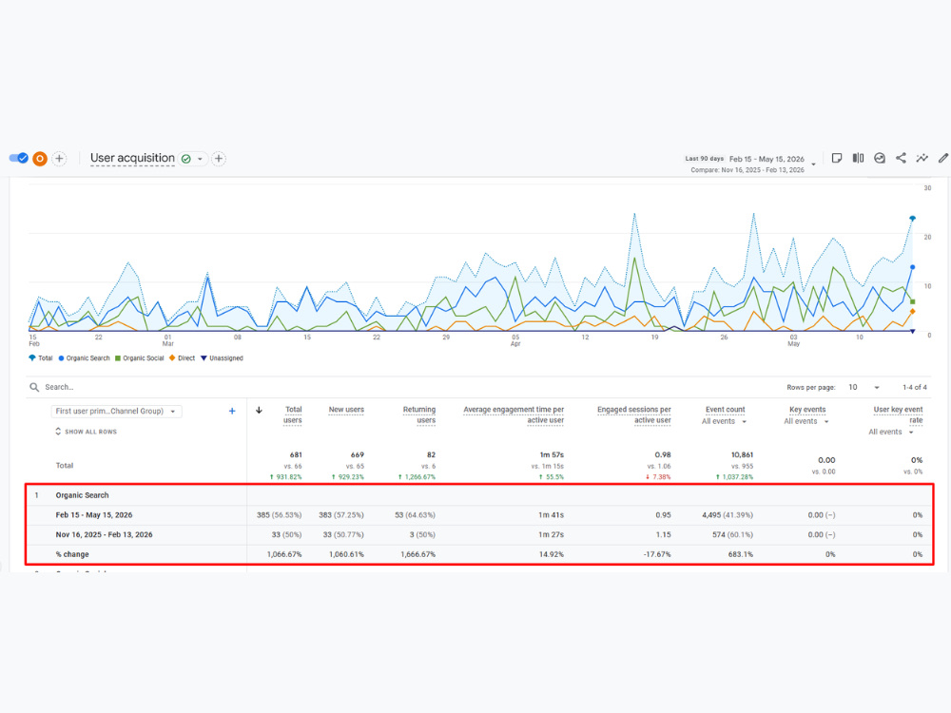Click the Total row label
Screen dimensions: 951x713
[x=65, y=466]
